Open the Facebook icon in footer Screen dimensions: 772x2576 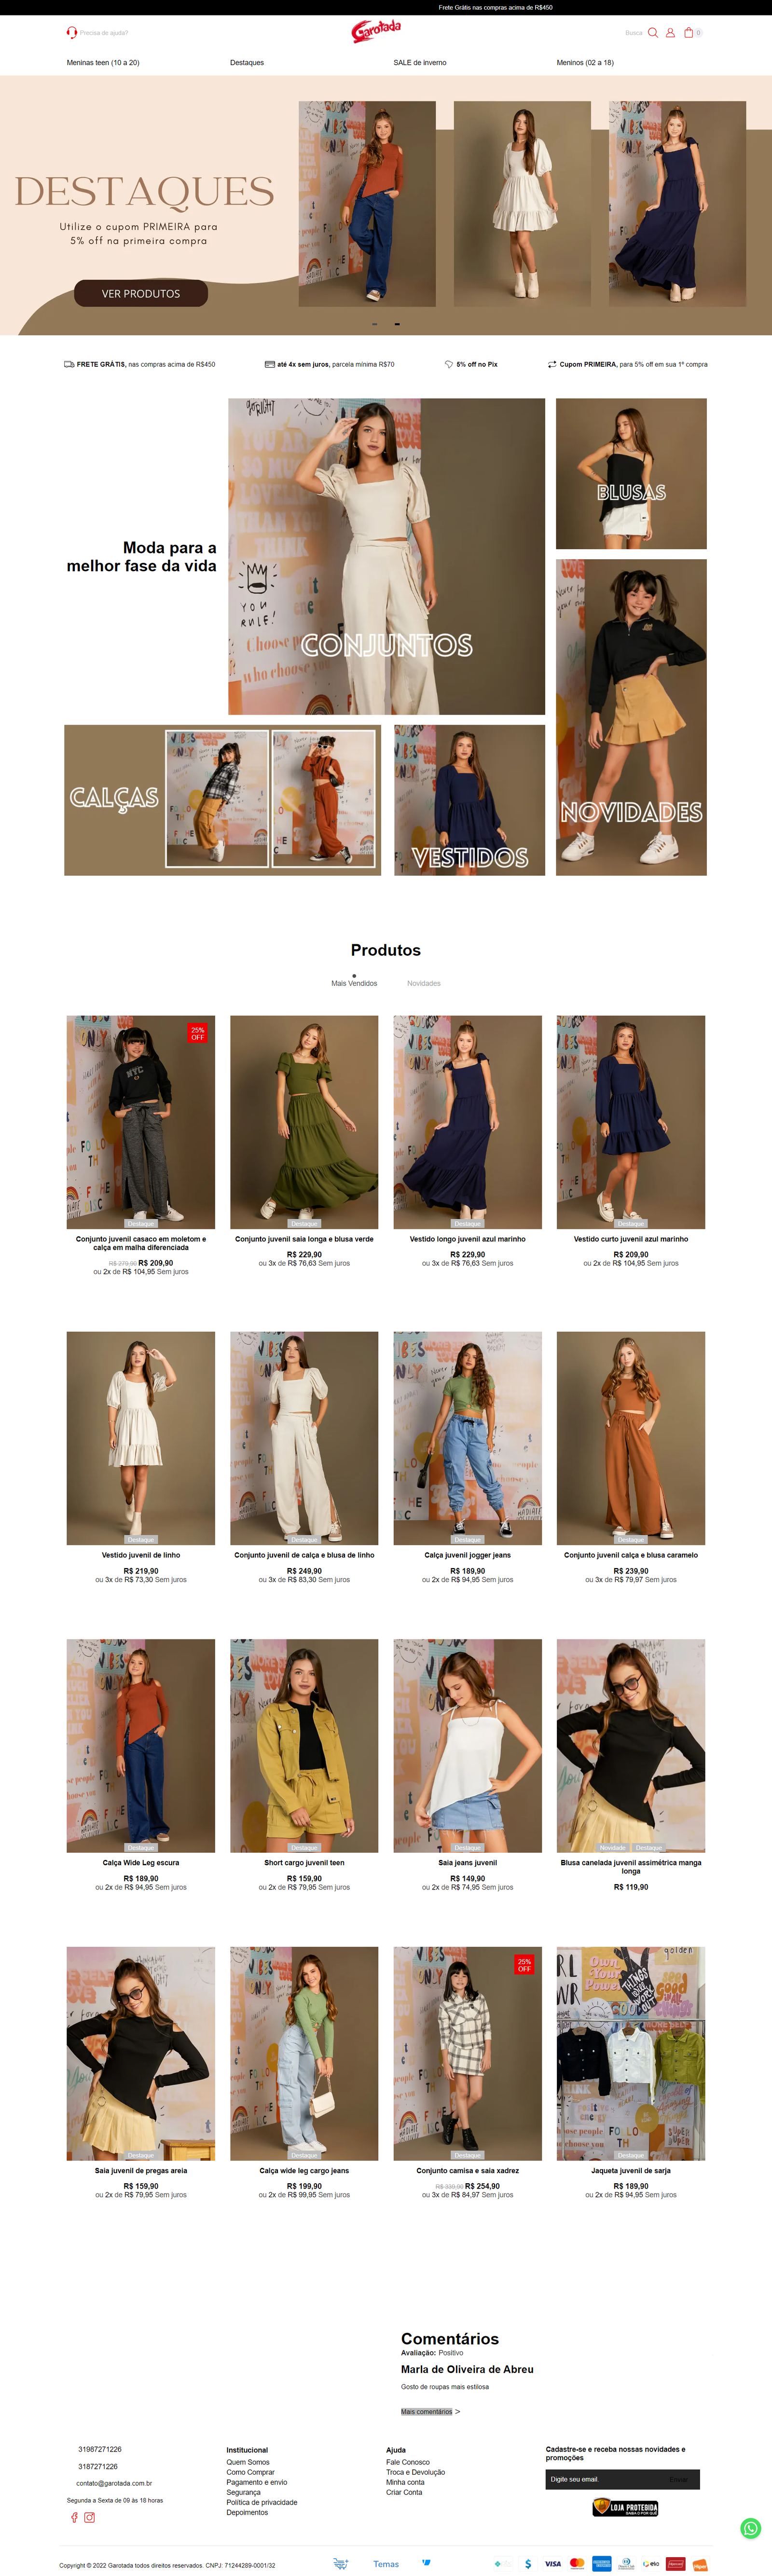[x=74, y=2517]
